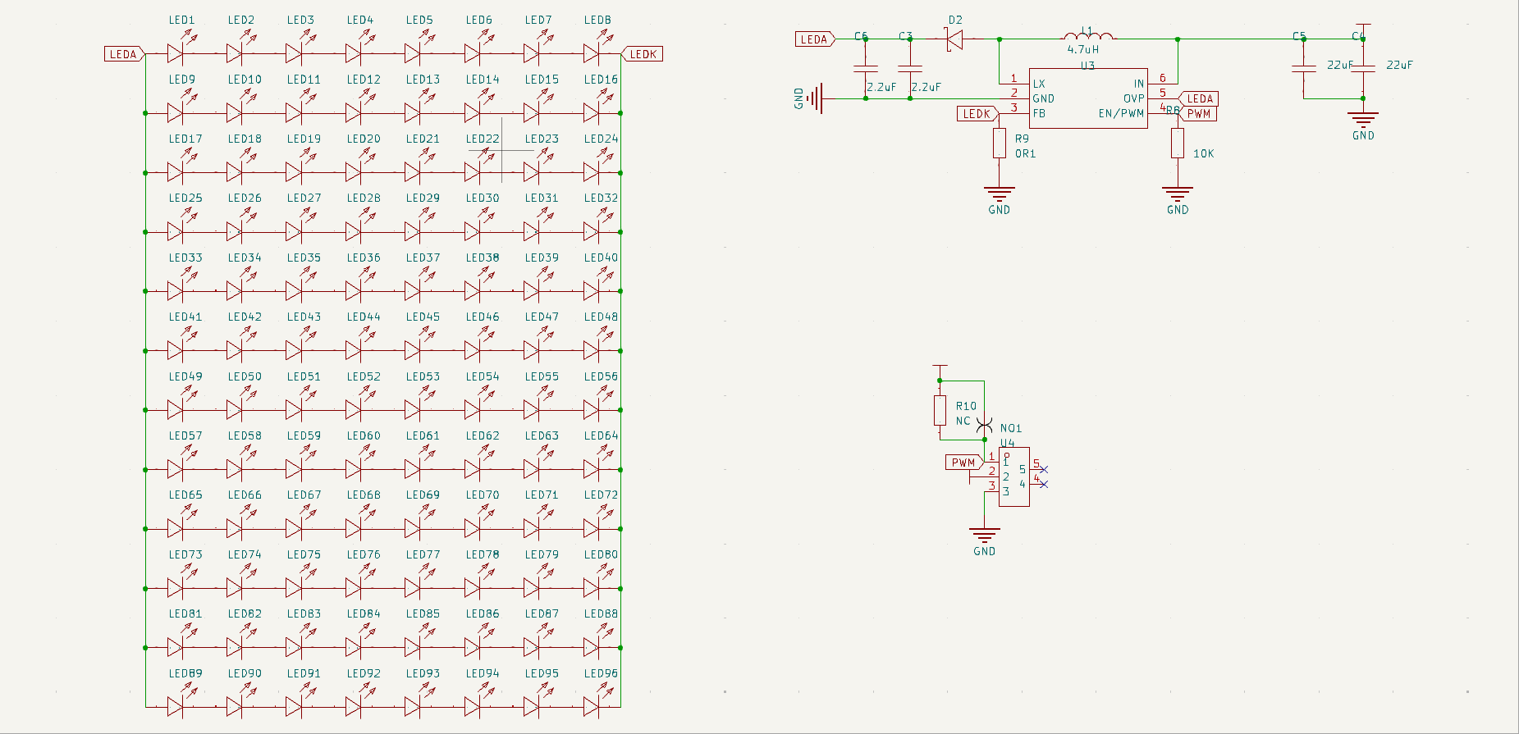
Task: Select the U3 IC body
Action: click(1088, 98)
